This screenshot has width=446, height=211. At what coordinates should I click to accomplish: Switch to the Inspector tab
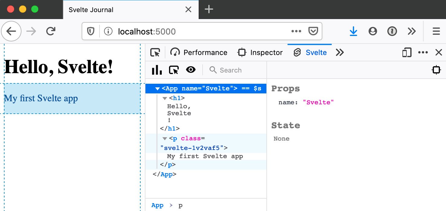coord(260,53)
